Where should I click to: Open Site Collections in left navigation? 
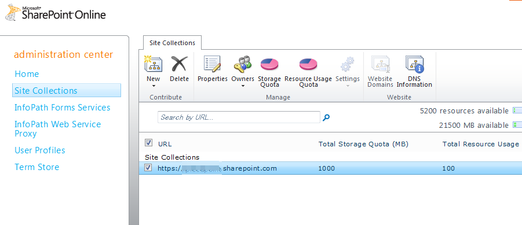click(x=67, y=90)
